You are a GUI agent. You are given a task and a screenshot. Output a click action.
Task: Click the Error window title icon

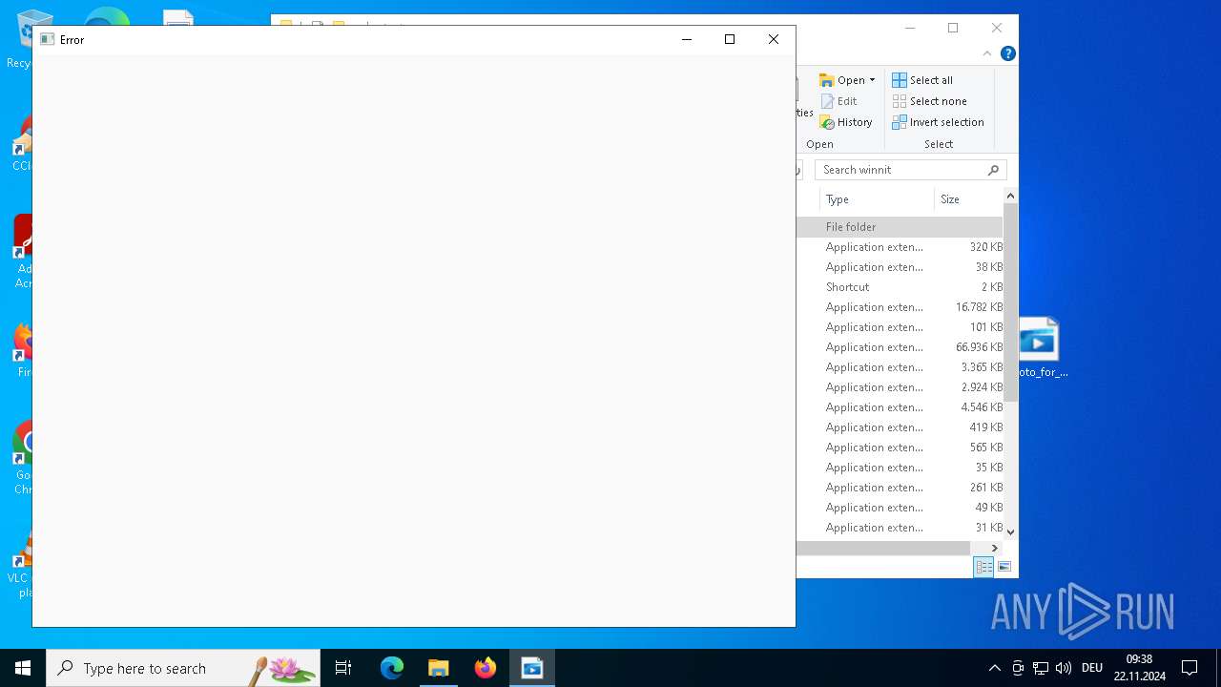[47, 39]
